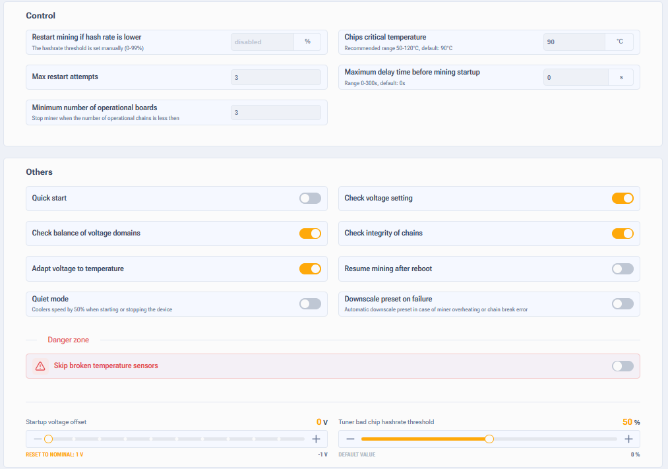This screenshot has height=469, width=668.
Task: Click the Max restart attempts input field
Action: tap(276, 78)
